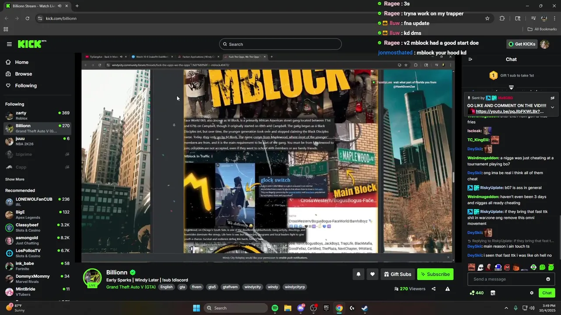
Task: Open pinned YouTube link
Action: pos(509,112)
